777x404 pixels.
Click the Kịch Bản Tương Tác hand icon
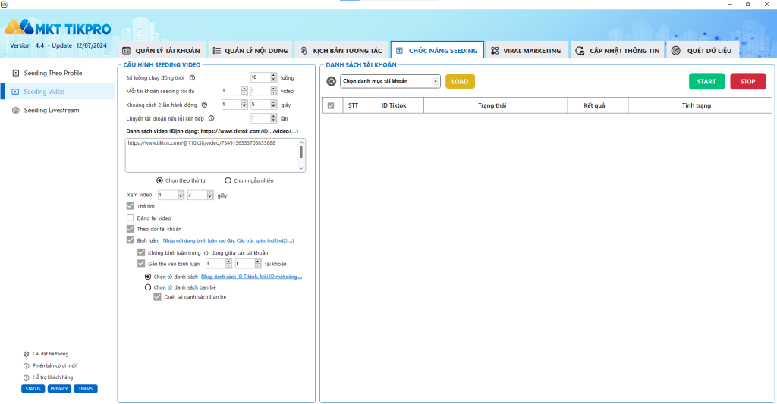(x=304, y=51)
